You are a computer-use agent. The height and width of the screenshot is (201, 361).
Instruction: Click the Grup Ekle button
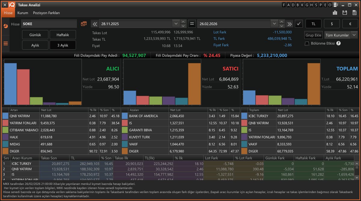pyautogui.click(x=314, y=35)
